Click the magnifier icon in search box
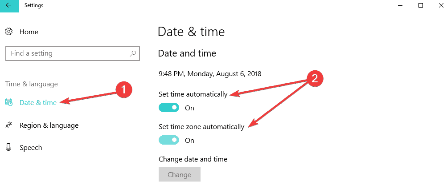The height and width of the screenshot is (186, 447). click(133, 53)
